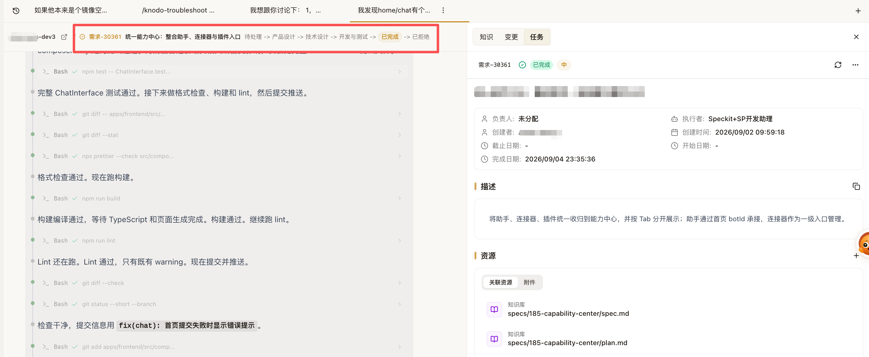Copy the 描述 section content
The height and width of the screenshot is (357, 869).
(856, 186)
